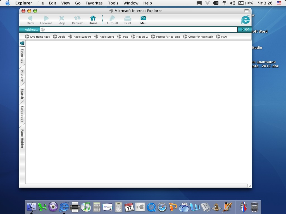Open the Search side tab

pos(22,94)
